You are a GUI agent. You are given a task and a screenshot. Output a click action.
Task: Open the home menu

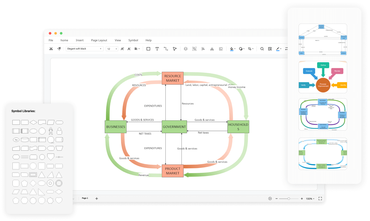point(64,40)
